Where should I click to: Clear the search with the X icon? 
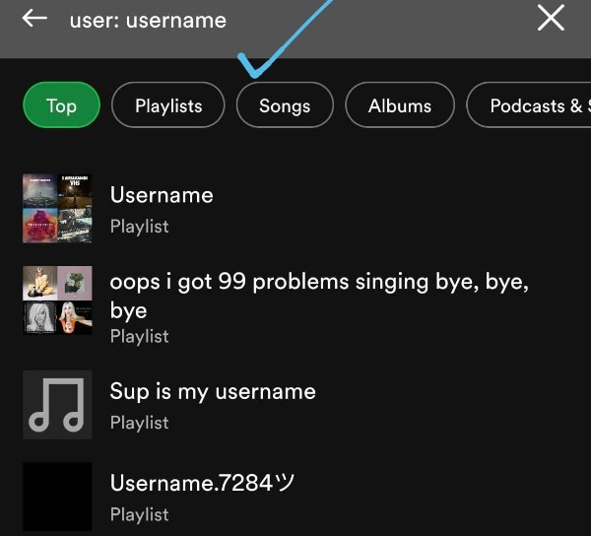(x=551, y=18)
